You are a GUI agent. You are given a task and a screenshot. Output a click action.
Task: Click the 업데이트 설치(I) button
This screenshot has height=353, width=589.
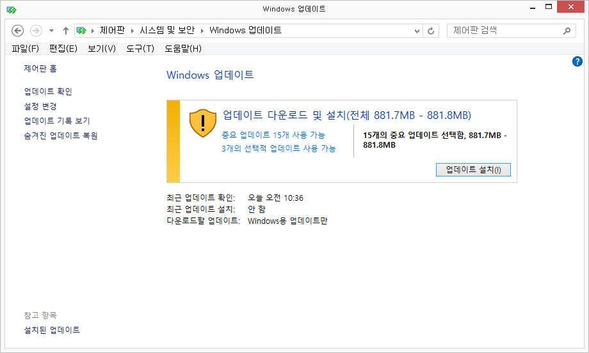[473, 169]
